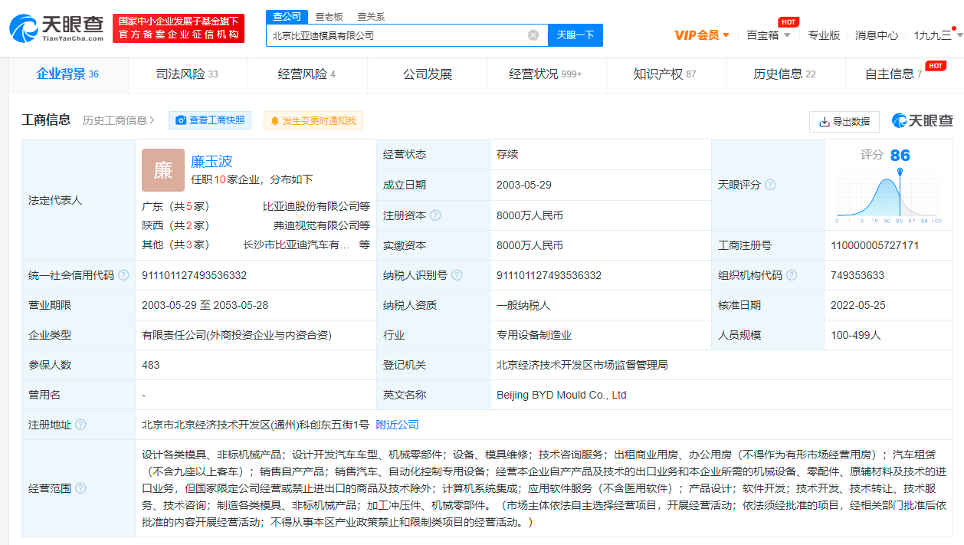Click the Tianyancha logo in the header
The height and width of the screenshot is (545, 964).
pos(57,28)
